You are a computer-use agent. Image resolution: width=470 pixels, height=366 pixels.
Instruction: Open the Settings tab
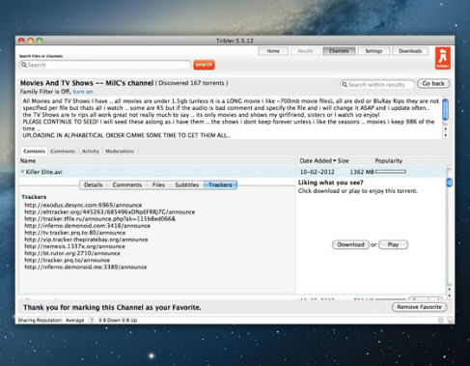373,51
